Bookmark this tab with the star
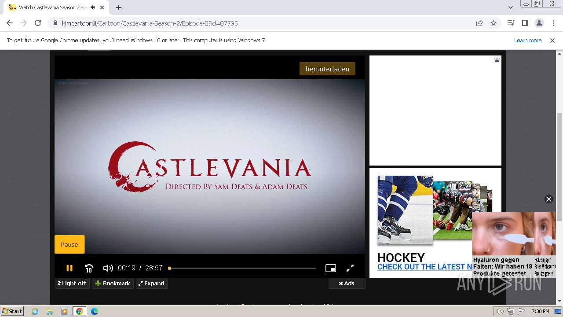The width and height of the screenshot is (563, 317). pyautogui.click(x=494, y=23)
